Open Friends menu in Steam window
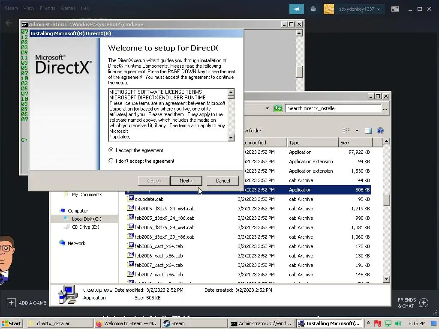The width and height of the screenshot is (439, 329). (x=48, y=9)
